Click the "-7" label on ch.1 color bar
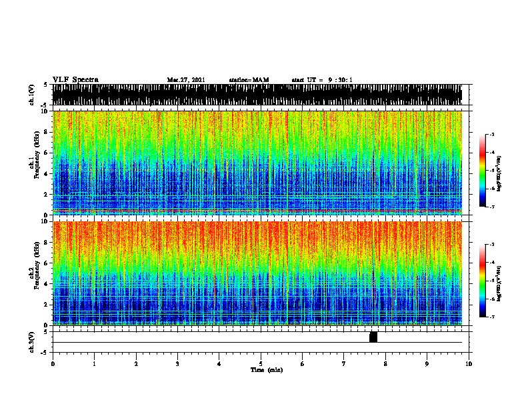Viewport: 528px width, 408px height. [x=491, y=207]
